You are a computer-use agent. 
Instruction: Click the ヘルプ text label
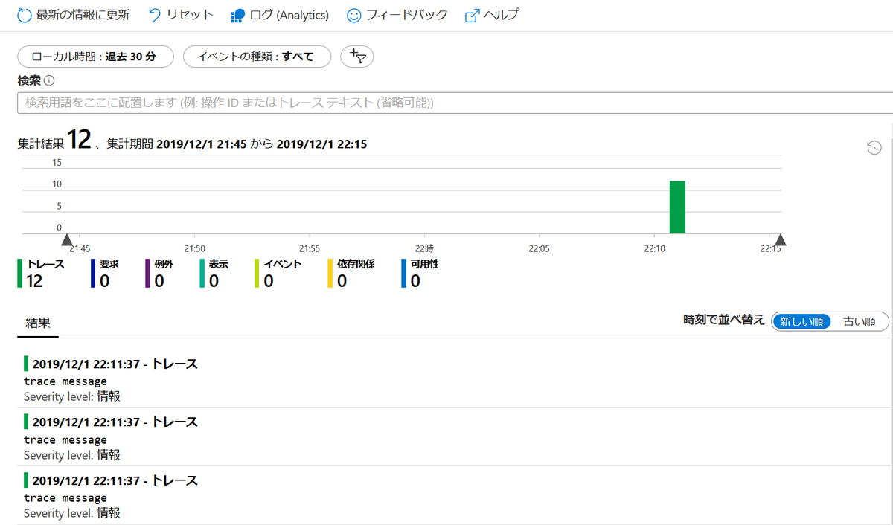[x=502, y=15]
